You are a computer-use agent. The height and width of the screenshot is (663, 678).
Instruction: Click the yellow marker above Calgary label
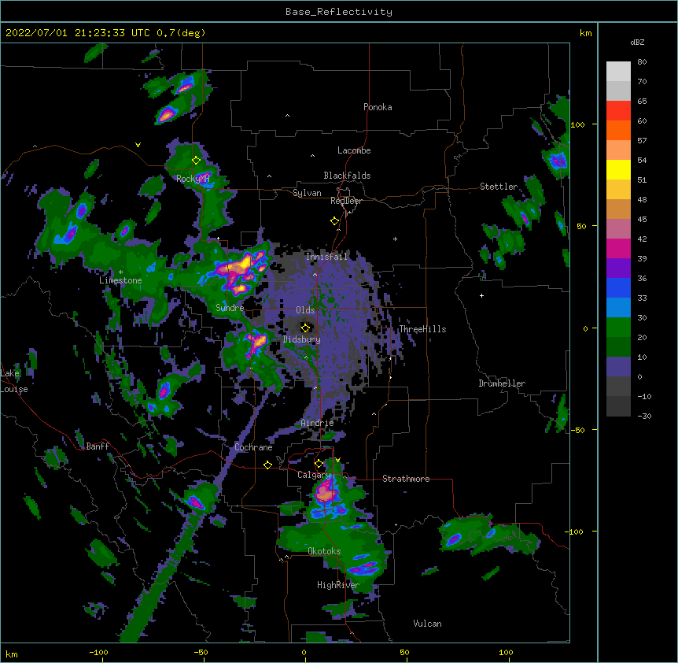point(319,464)
